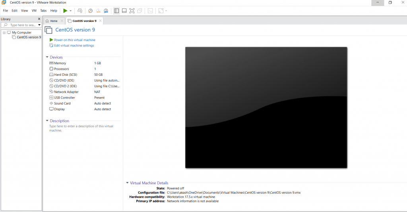This screenshot has height=212, width=407.
Task: Click the description text entry area
Action: (81, 128)
